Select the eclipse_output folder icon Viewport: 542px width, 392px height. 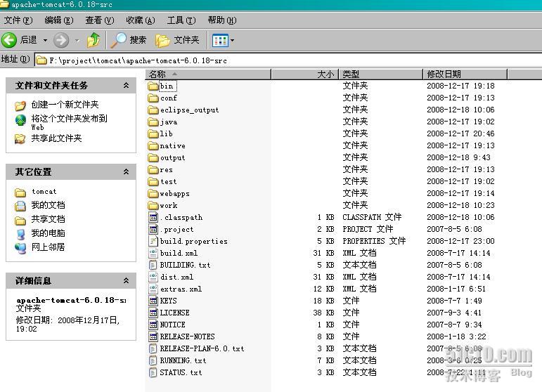click(x=153, y=110)
